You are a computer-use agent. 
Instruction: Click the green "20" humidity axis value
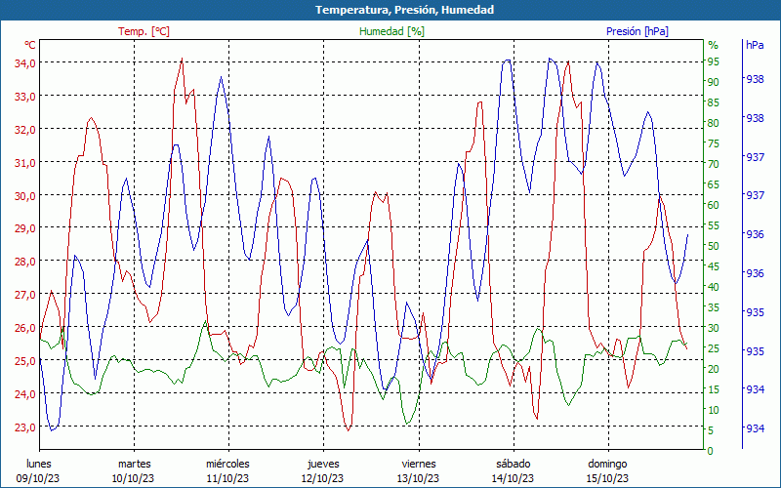click(x=714, y=369)
